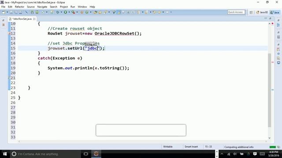
Task: Open the Project menu
Action: (64, 7)
